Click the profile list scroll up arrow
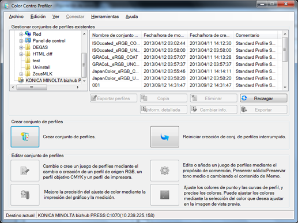The height and width of the screenshot is (223, 298). coord(285,34)
